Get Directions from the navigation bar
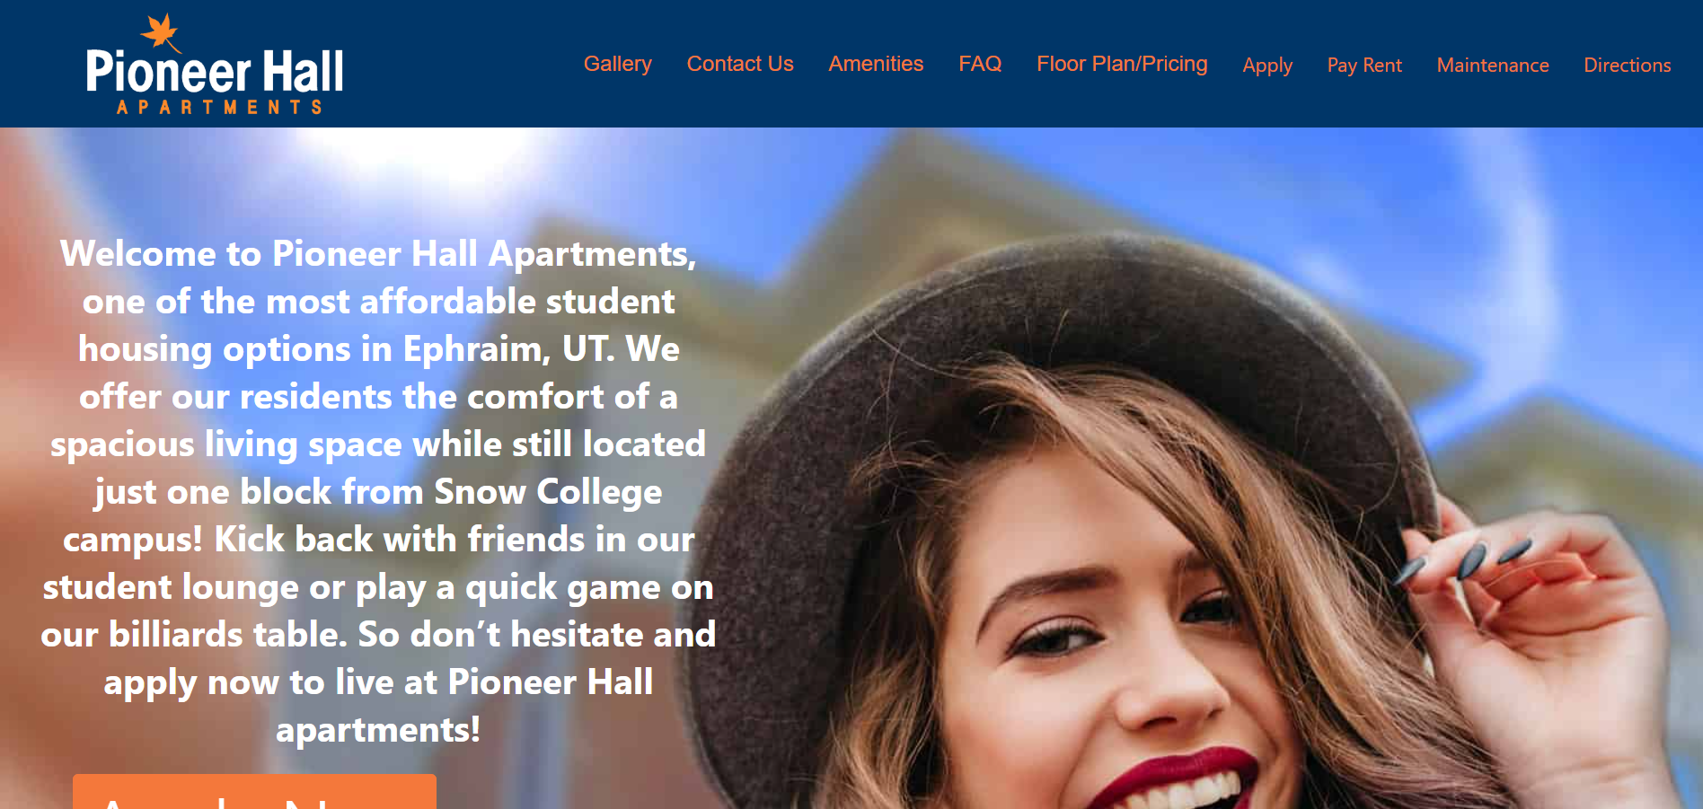This screenshot has height=809, width=1703. 1627,66
